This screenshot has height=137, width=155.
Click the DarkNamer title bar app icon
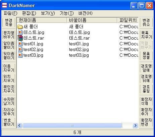tap(5, 5)
